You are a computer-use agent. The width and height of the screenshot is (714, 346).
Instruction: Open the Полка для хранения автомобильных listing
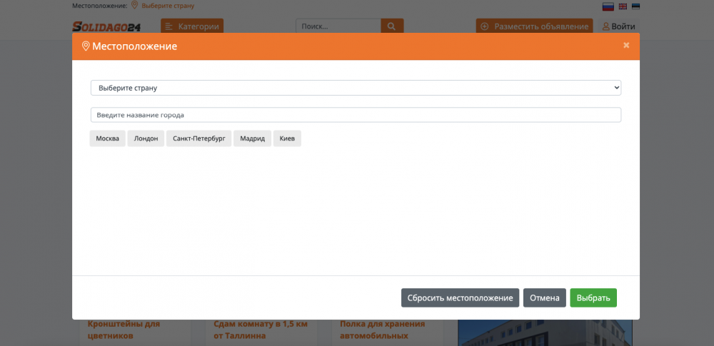click(382, 330)
